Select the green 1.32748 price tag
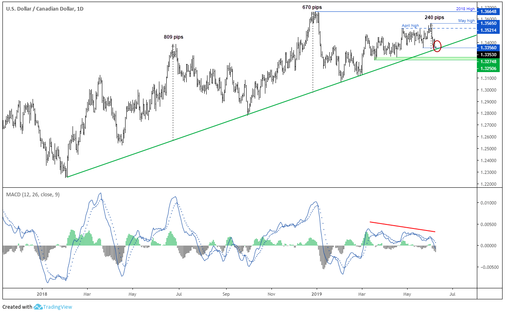The image size is (505, 314). click(x=488, y=61)
